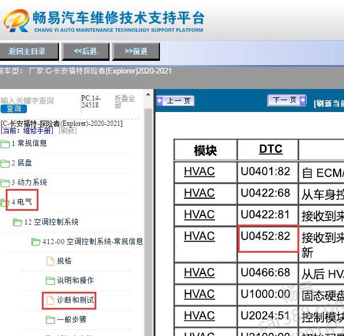This screenshot has height=336, width=344.
Task: Click the 刷新 link under the manual title
Action: (x=68, y=130)
